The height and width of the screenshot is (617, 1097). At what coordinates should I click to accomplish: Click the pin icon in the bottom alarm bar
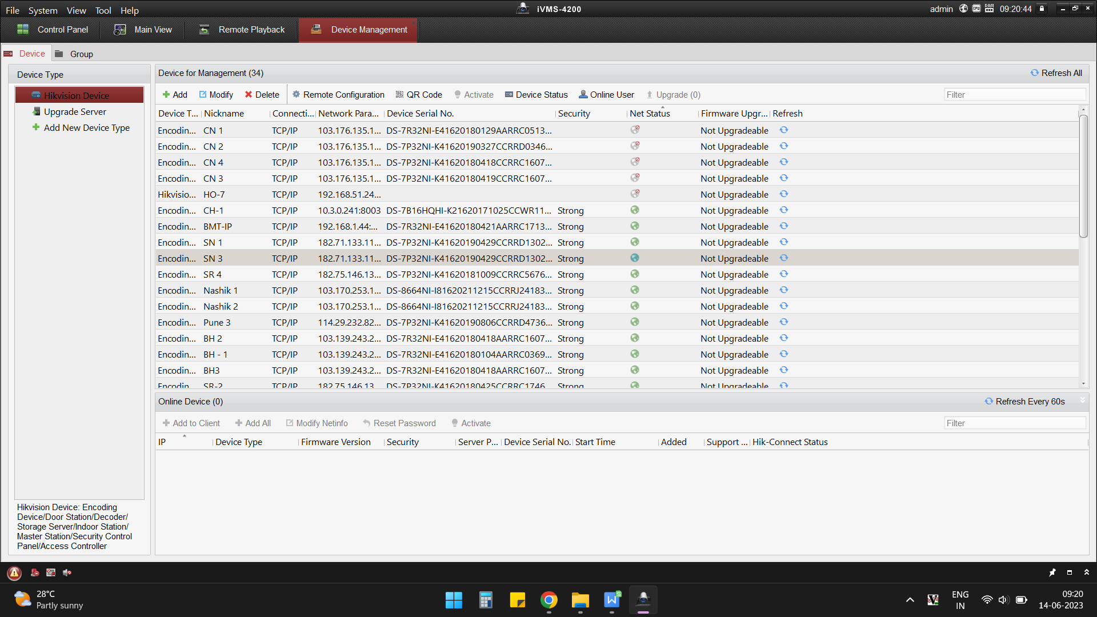pos(1052,572)
